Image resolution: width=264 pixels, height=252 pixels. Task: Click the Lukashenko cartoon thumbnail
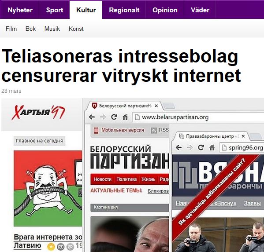pos(48,188)
